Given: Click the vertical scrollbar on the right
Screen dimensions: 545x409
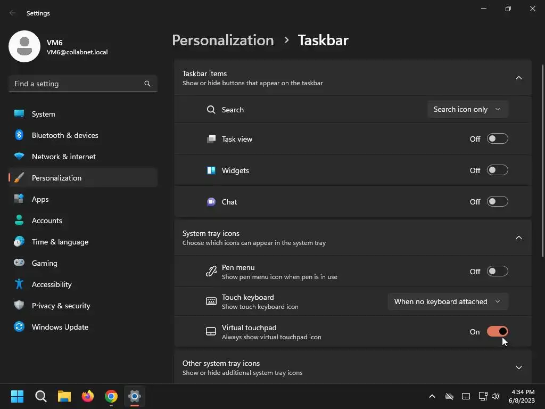Looking at the screenshot, I should (x=542, y=161).
